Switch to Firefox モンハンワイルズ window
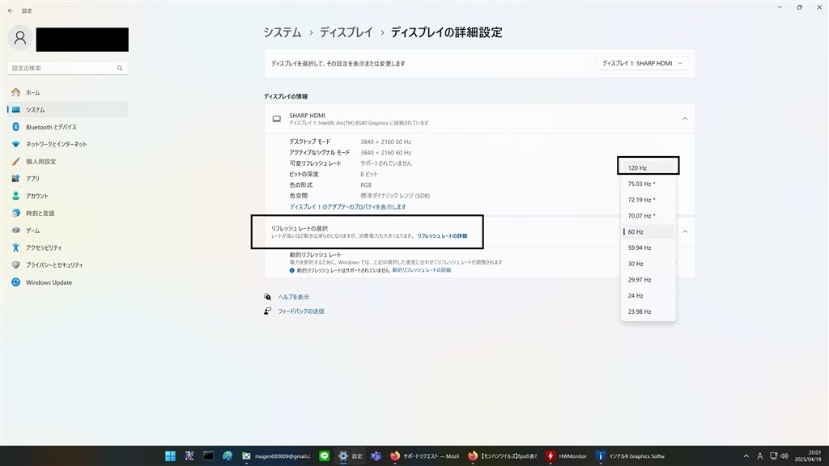The width and height of the screenshot is (829, 466). (x=502, y=456)
